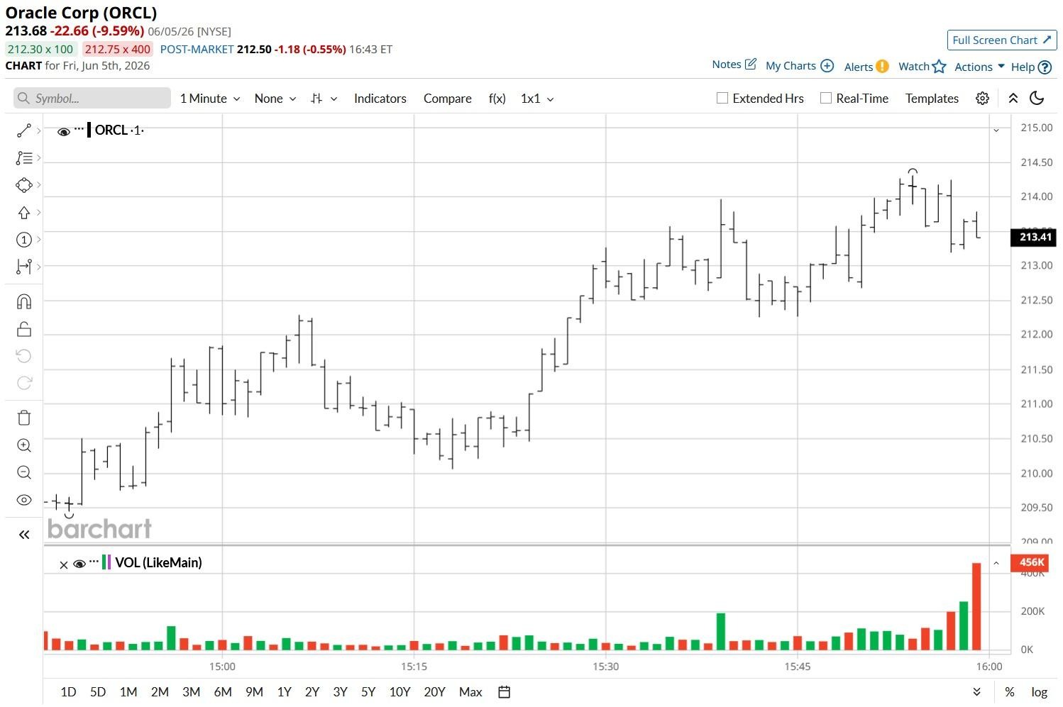This screenshot has height=707, width=1063.
Task: Click the ORCL black color swatch
Action: [89, 130]
